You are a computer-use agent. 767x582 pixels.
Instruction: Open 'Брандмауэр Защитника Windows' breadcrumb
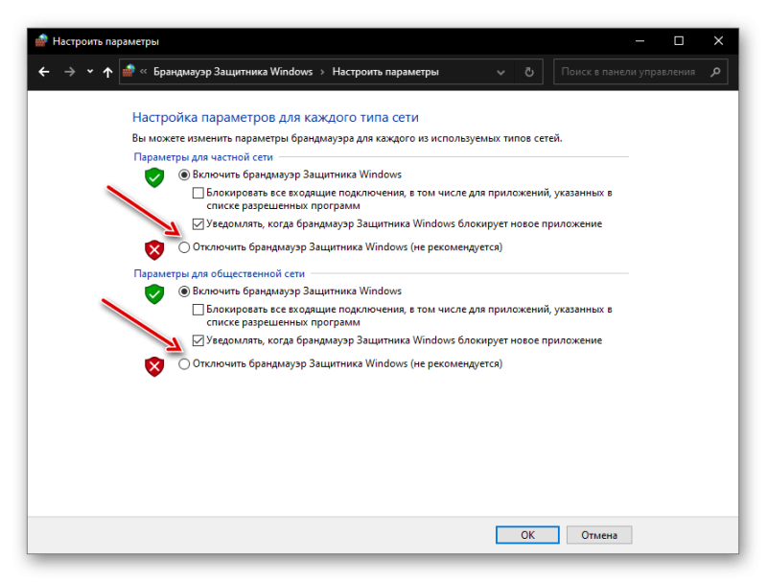pyautogui.click(x=233, y=72)
